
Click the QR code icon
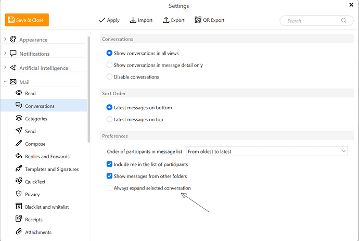pyautogui.click(x=198, y=20)
